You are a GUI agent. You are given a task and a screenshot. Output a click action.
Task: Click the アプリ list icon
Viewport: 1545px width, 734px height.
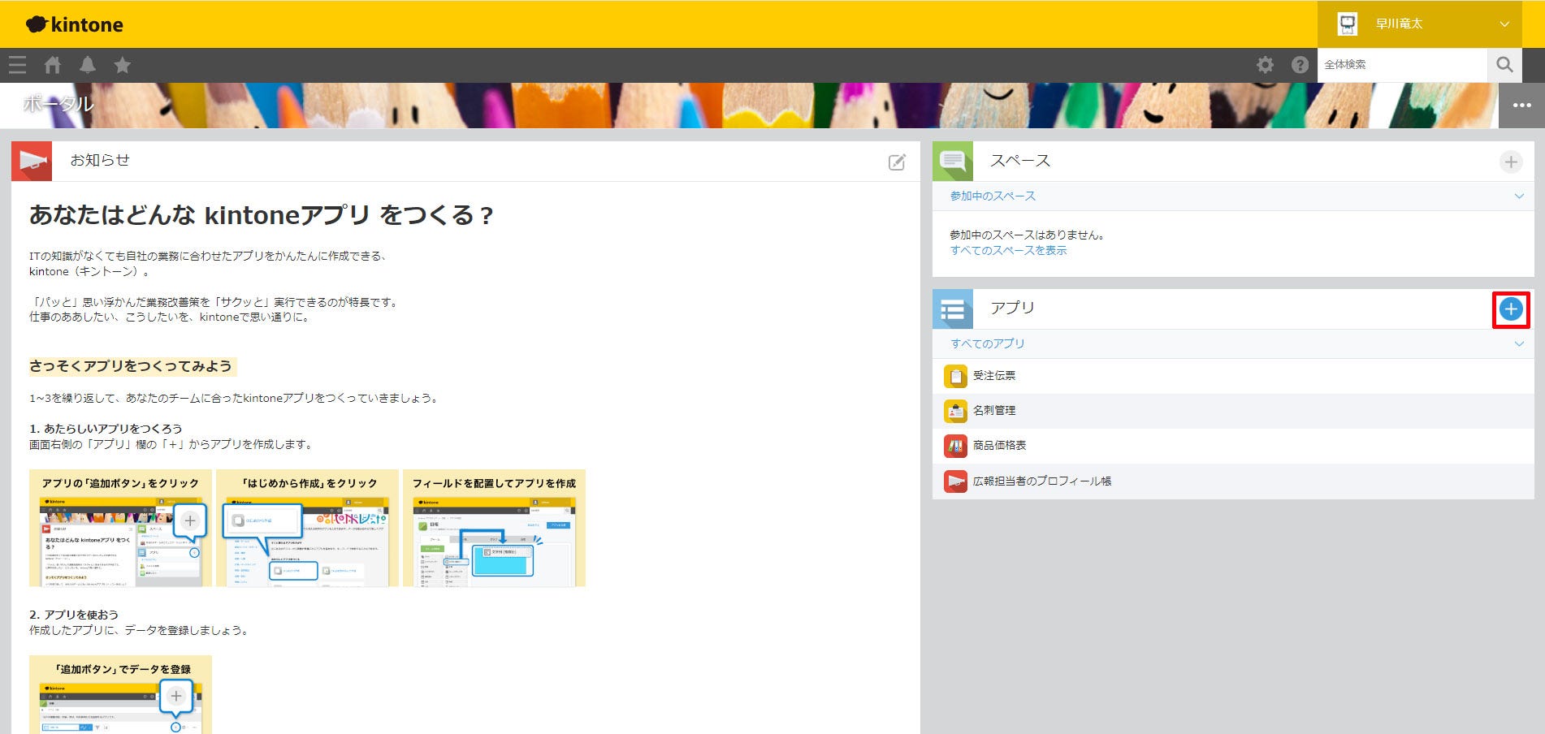coord(953,309)
